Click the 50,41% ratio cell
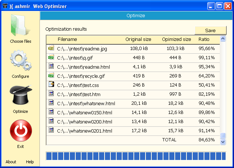The height and width of the screenshot is (168, 234). [x=207, y=85]
